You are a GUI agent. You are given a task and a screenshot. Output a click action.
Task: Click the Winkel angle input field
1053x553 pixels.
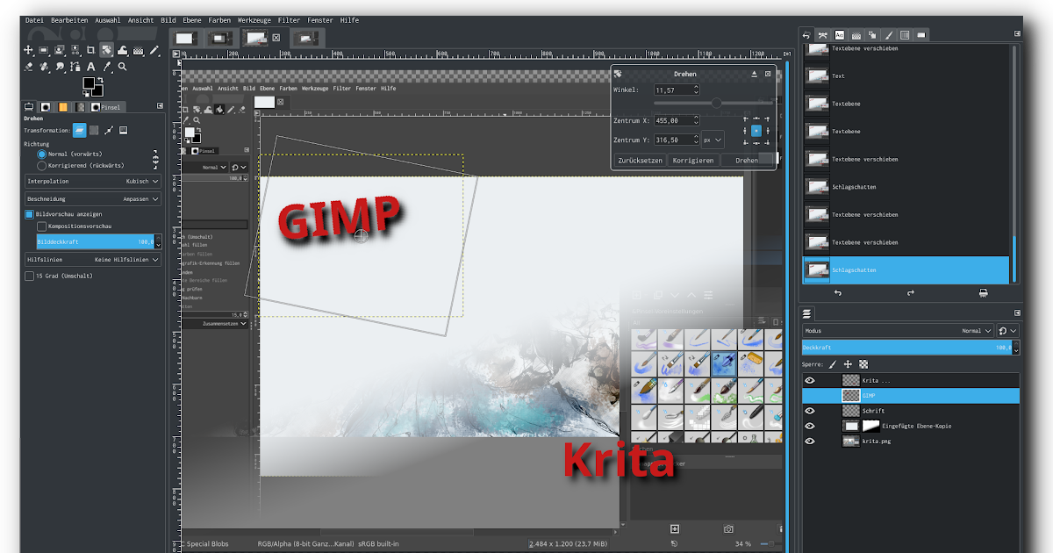point(677,90)
